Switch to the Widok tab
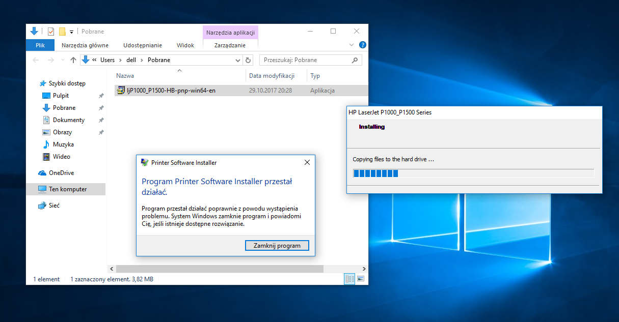The image size is (619, 322). [185, 45]
